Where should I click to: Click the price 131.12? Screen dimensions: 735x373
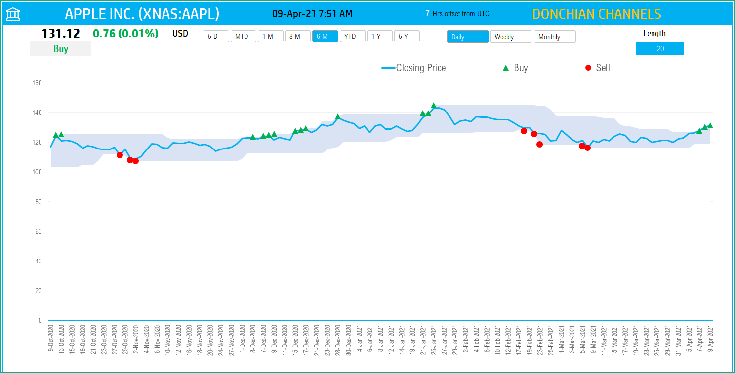tap(61, 34)
